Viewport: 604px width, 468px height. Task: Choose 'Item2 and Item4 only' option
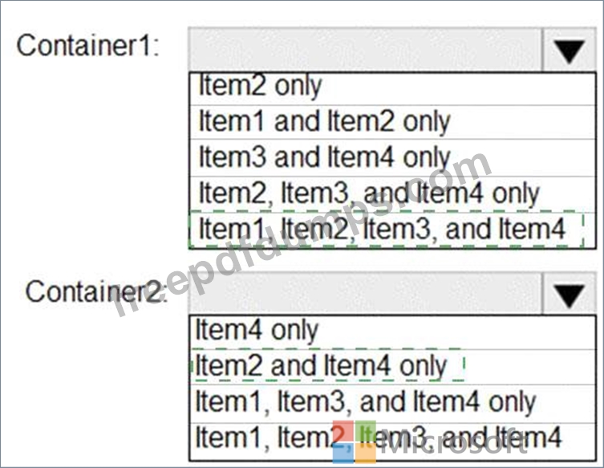click(392, 367)
